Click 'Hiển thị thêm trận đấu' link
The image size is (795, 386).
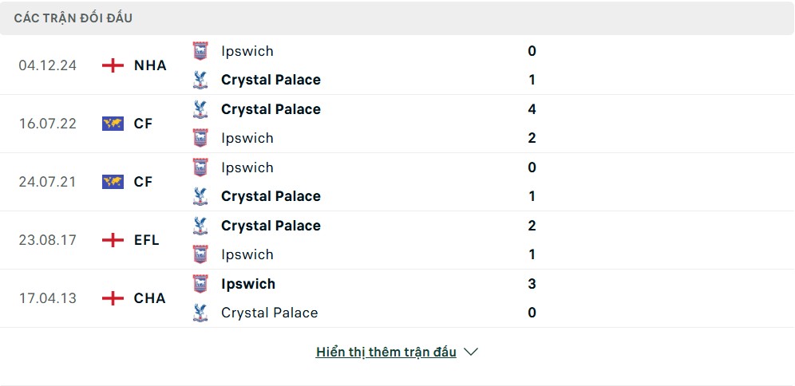[386, 352]
